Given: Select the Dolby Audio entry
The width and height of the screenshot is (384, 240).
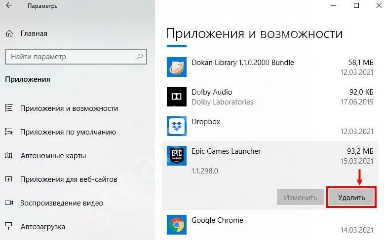Looking at the screenshot, I should 212,92.
